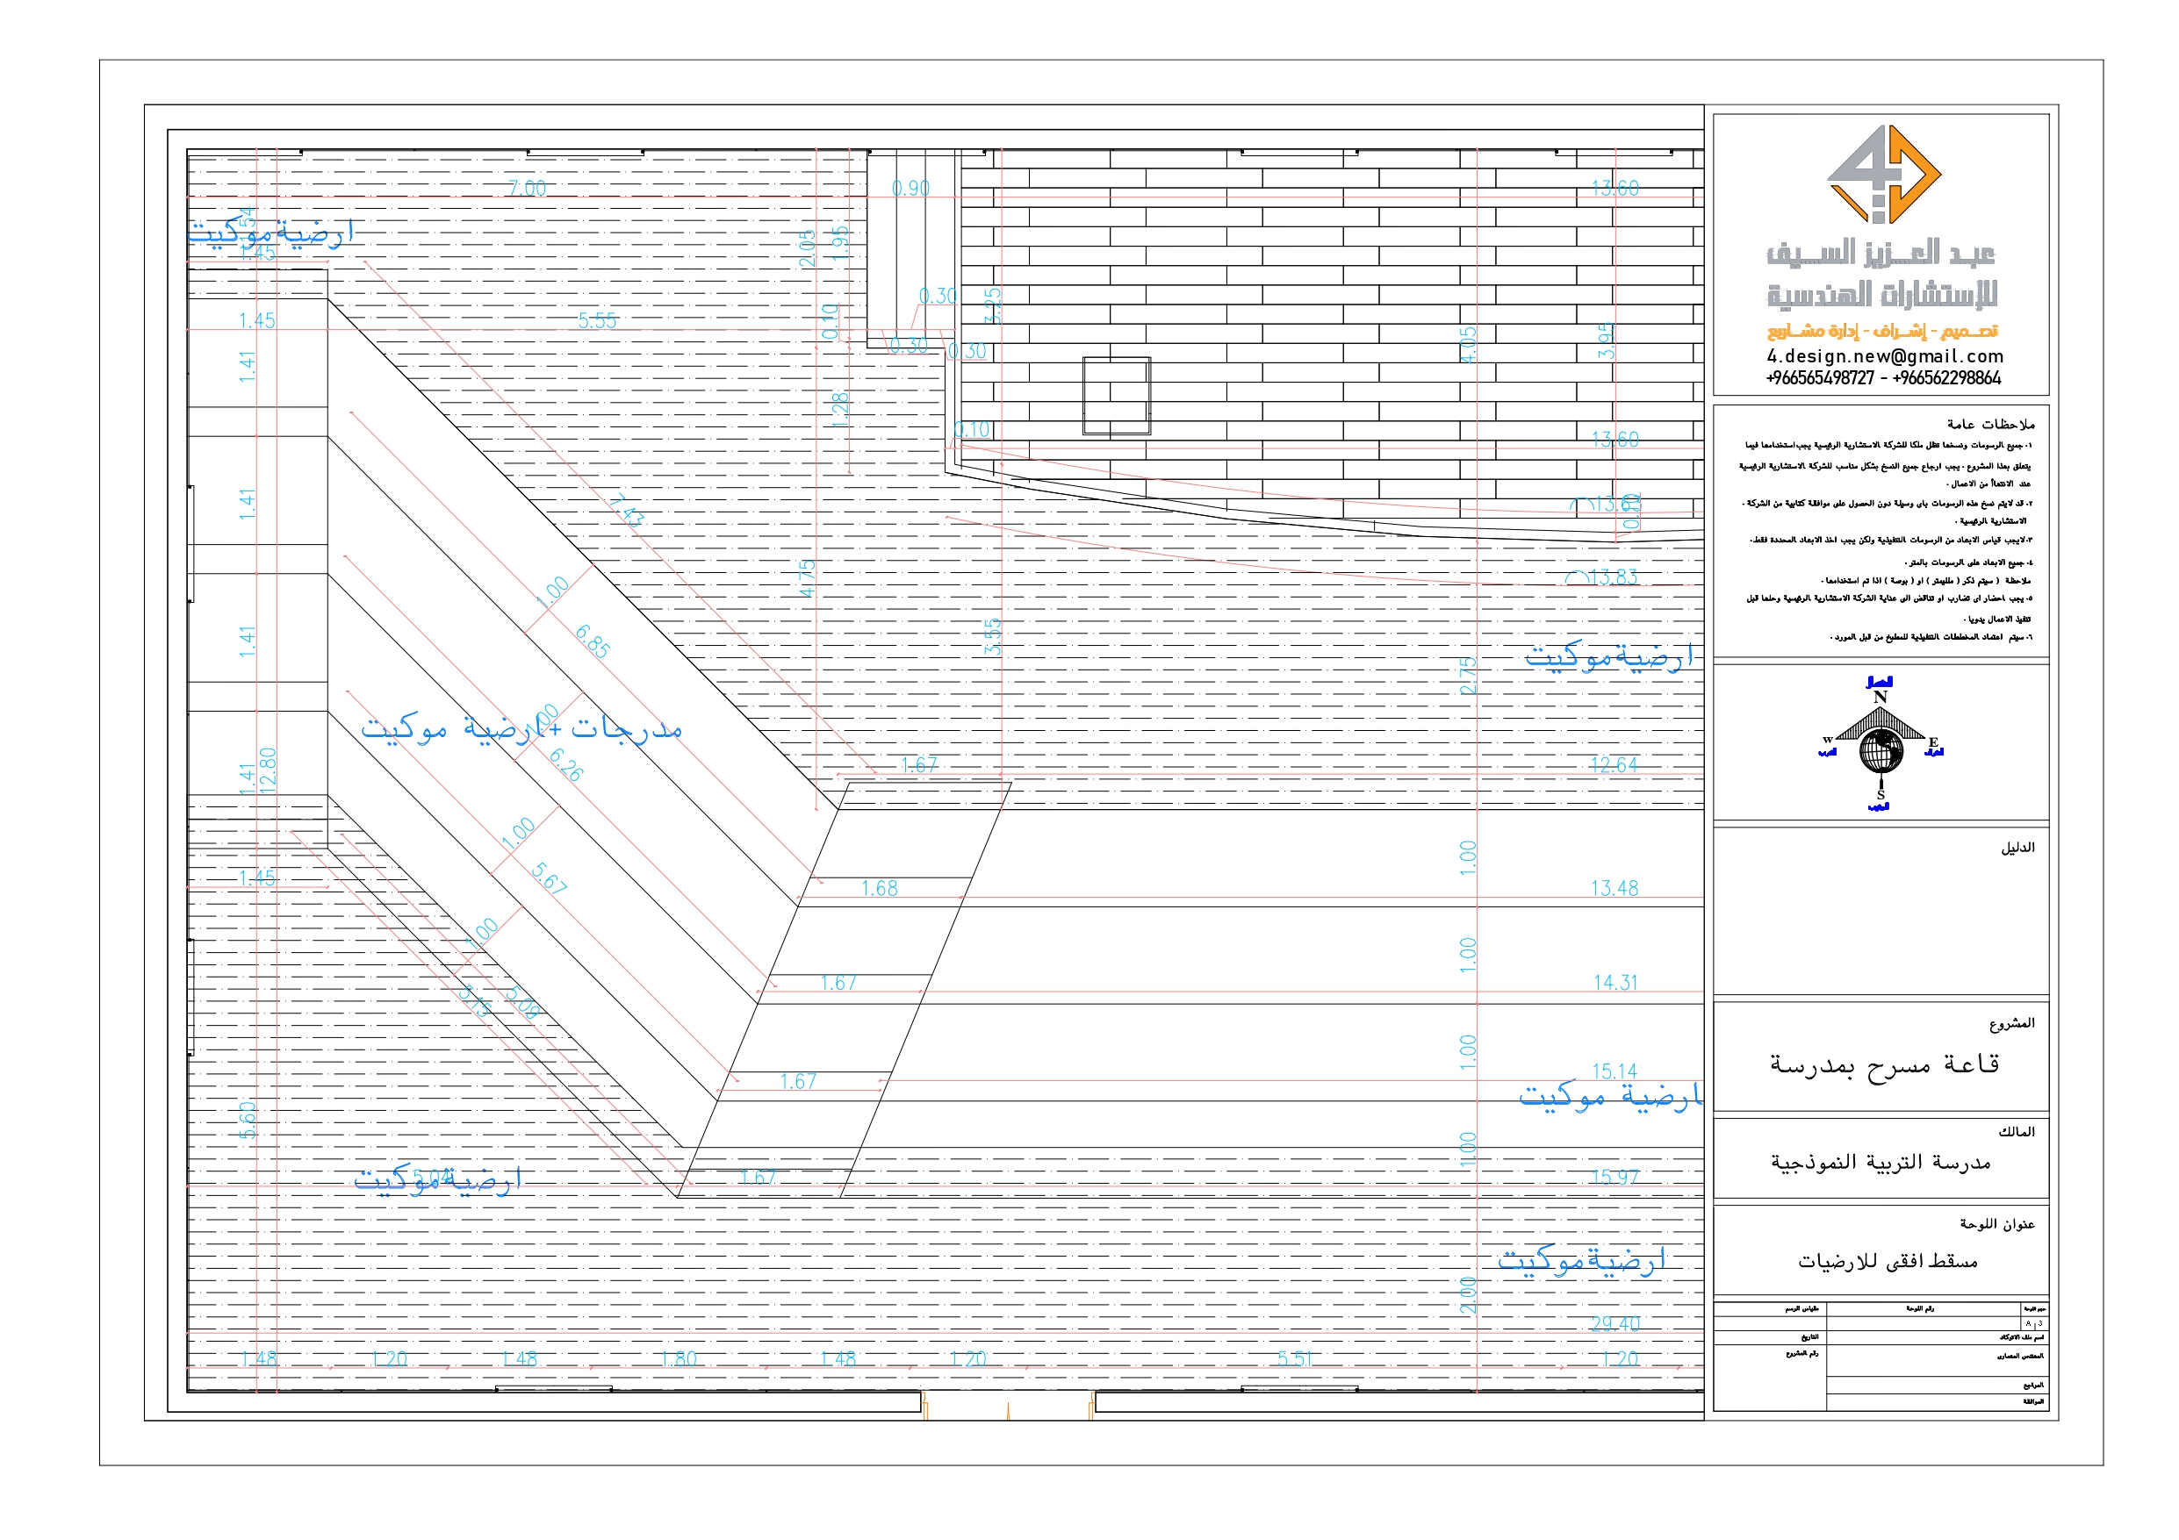Click the ملاحظات عامة heading

pyautogui.click(x=1990, y=424)
